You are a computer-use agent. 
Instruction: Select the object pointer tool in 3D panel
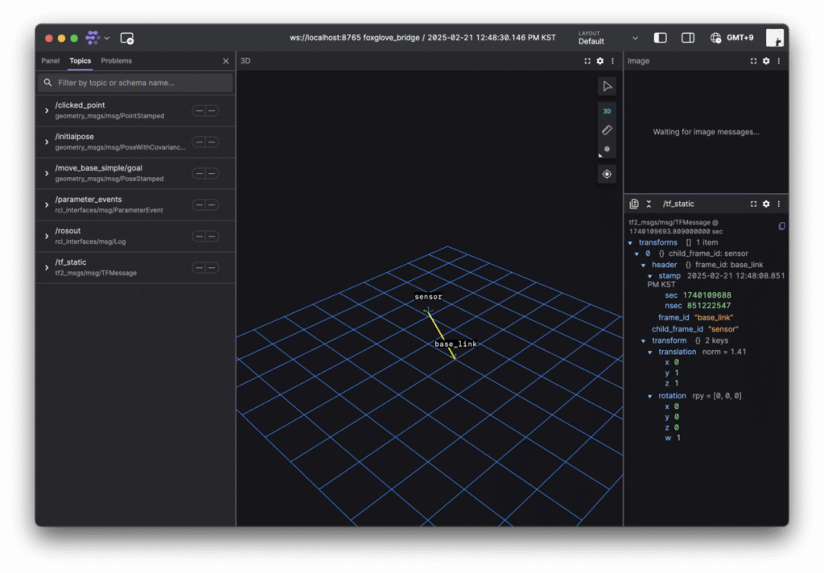click(607, 86)
